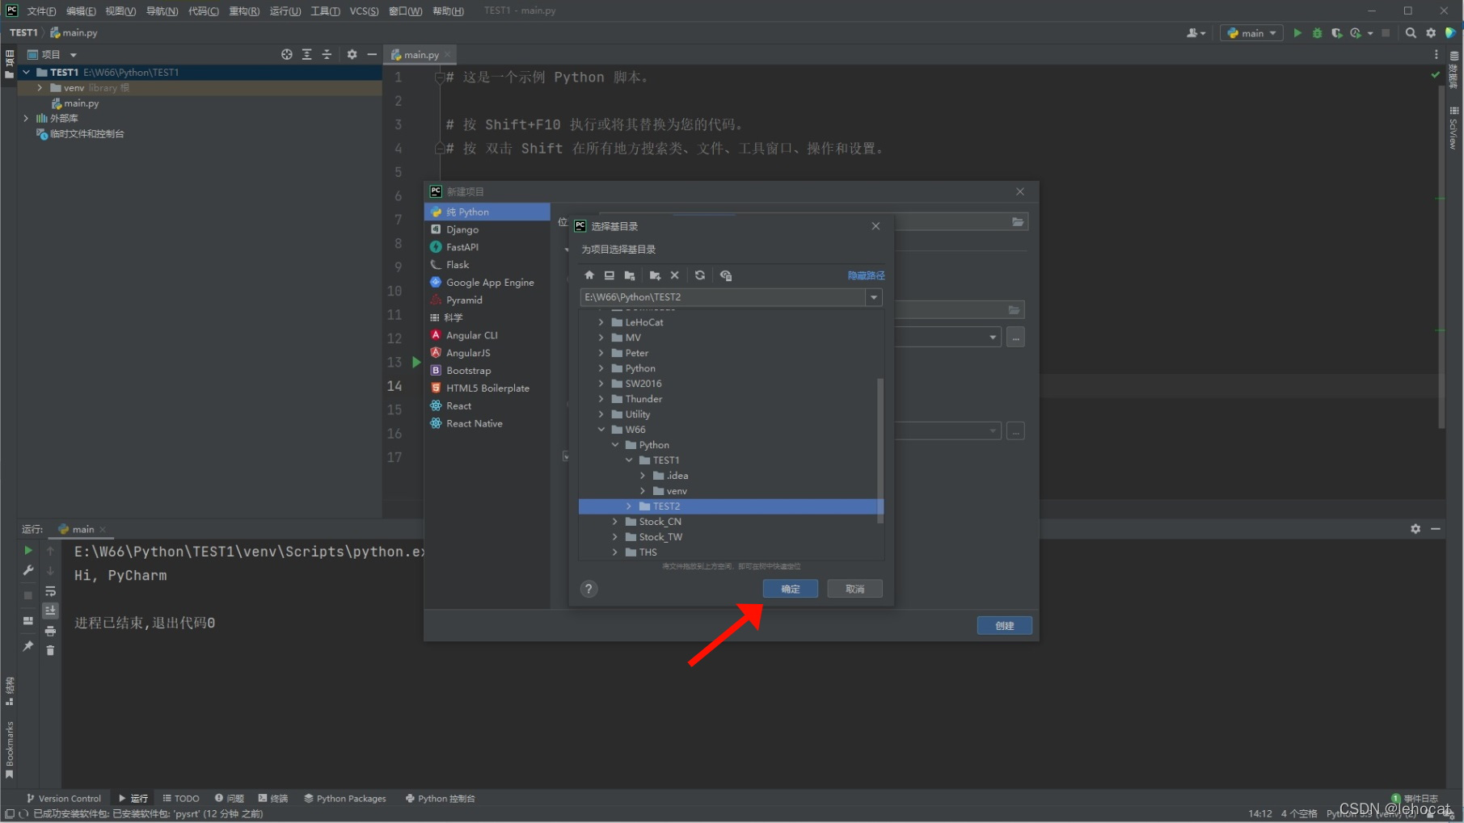1464x823 pixels.
Task: Clear the Run console with the trash icon
Action: pyautogui.click(x=50, y=650)
